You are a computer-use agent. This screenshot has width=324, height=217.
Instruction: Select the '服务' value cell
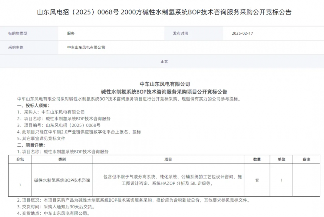[x=111, y=33]
